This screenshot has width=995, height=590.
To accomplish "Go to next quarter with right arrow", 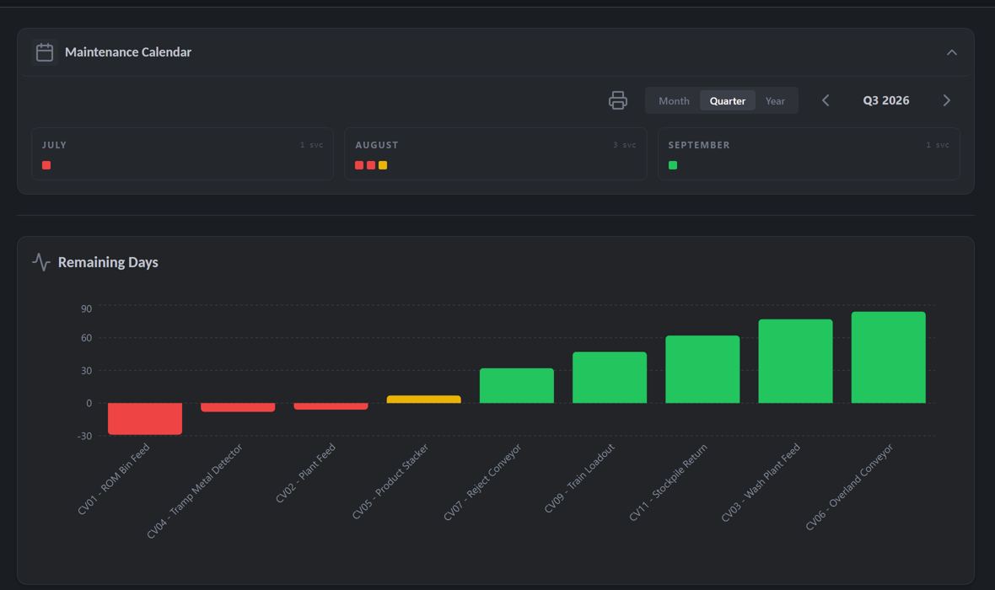I will click(x=946, y=100).
